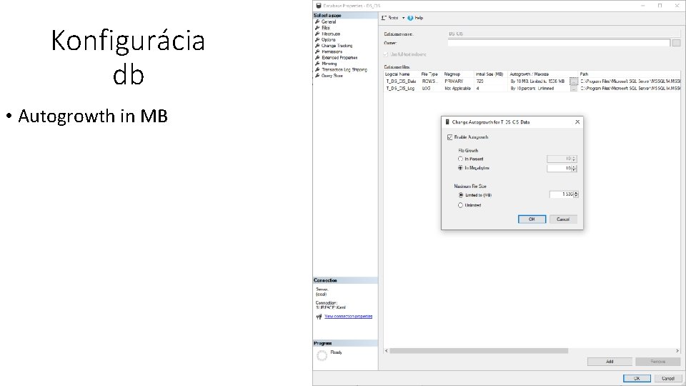The image size is (686, 386).
Task: Click the scrollbar left arrow
Action: [387, 351]
